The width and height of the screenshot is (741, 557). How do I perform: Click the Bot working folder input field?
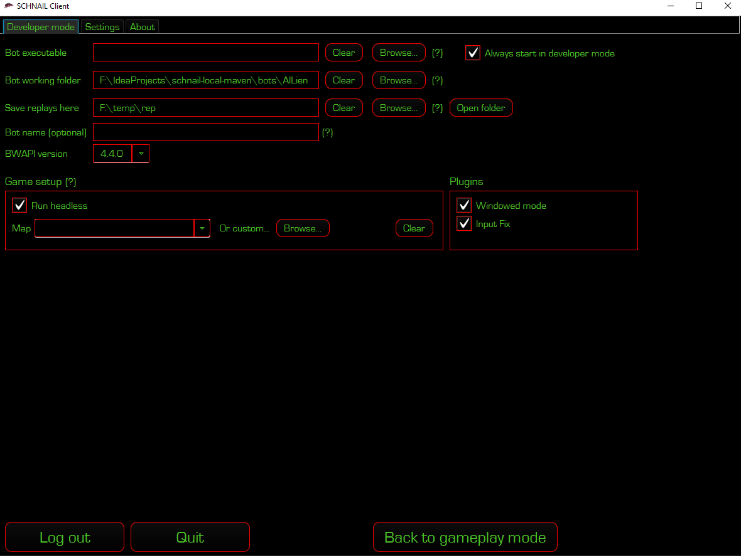(x=205, y=80)
